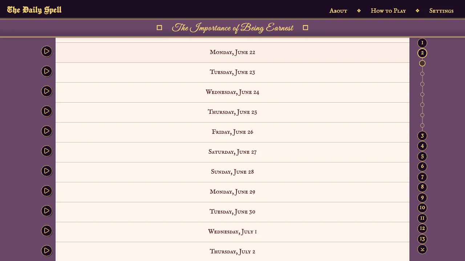Screen dimensions: 465x261
Task: Play the Wednesday, June 24 puzzle
Action: point(46,91)
